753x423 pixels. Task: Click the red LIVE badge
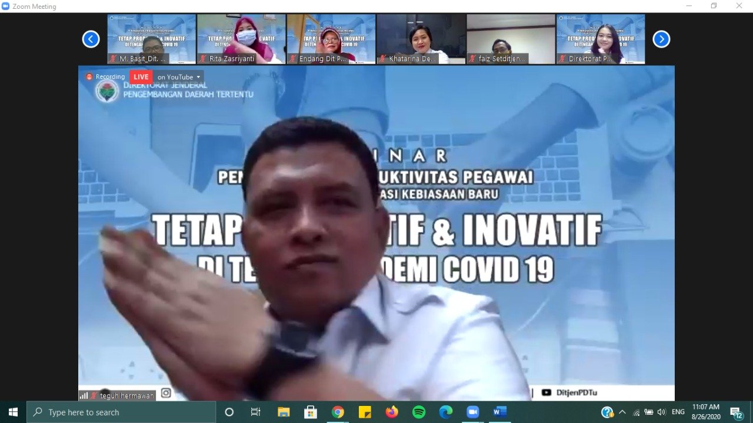click(x=141, y=77)
